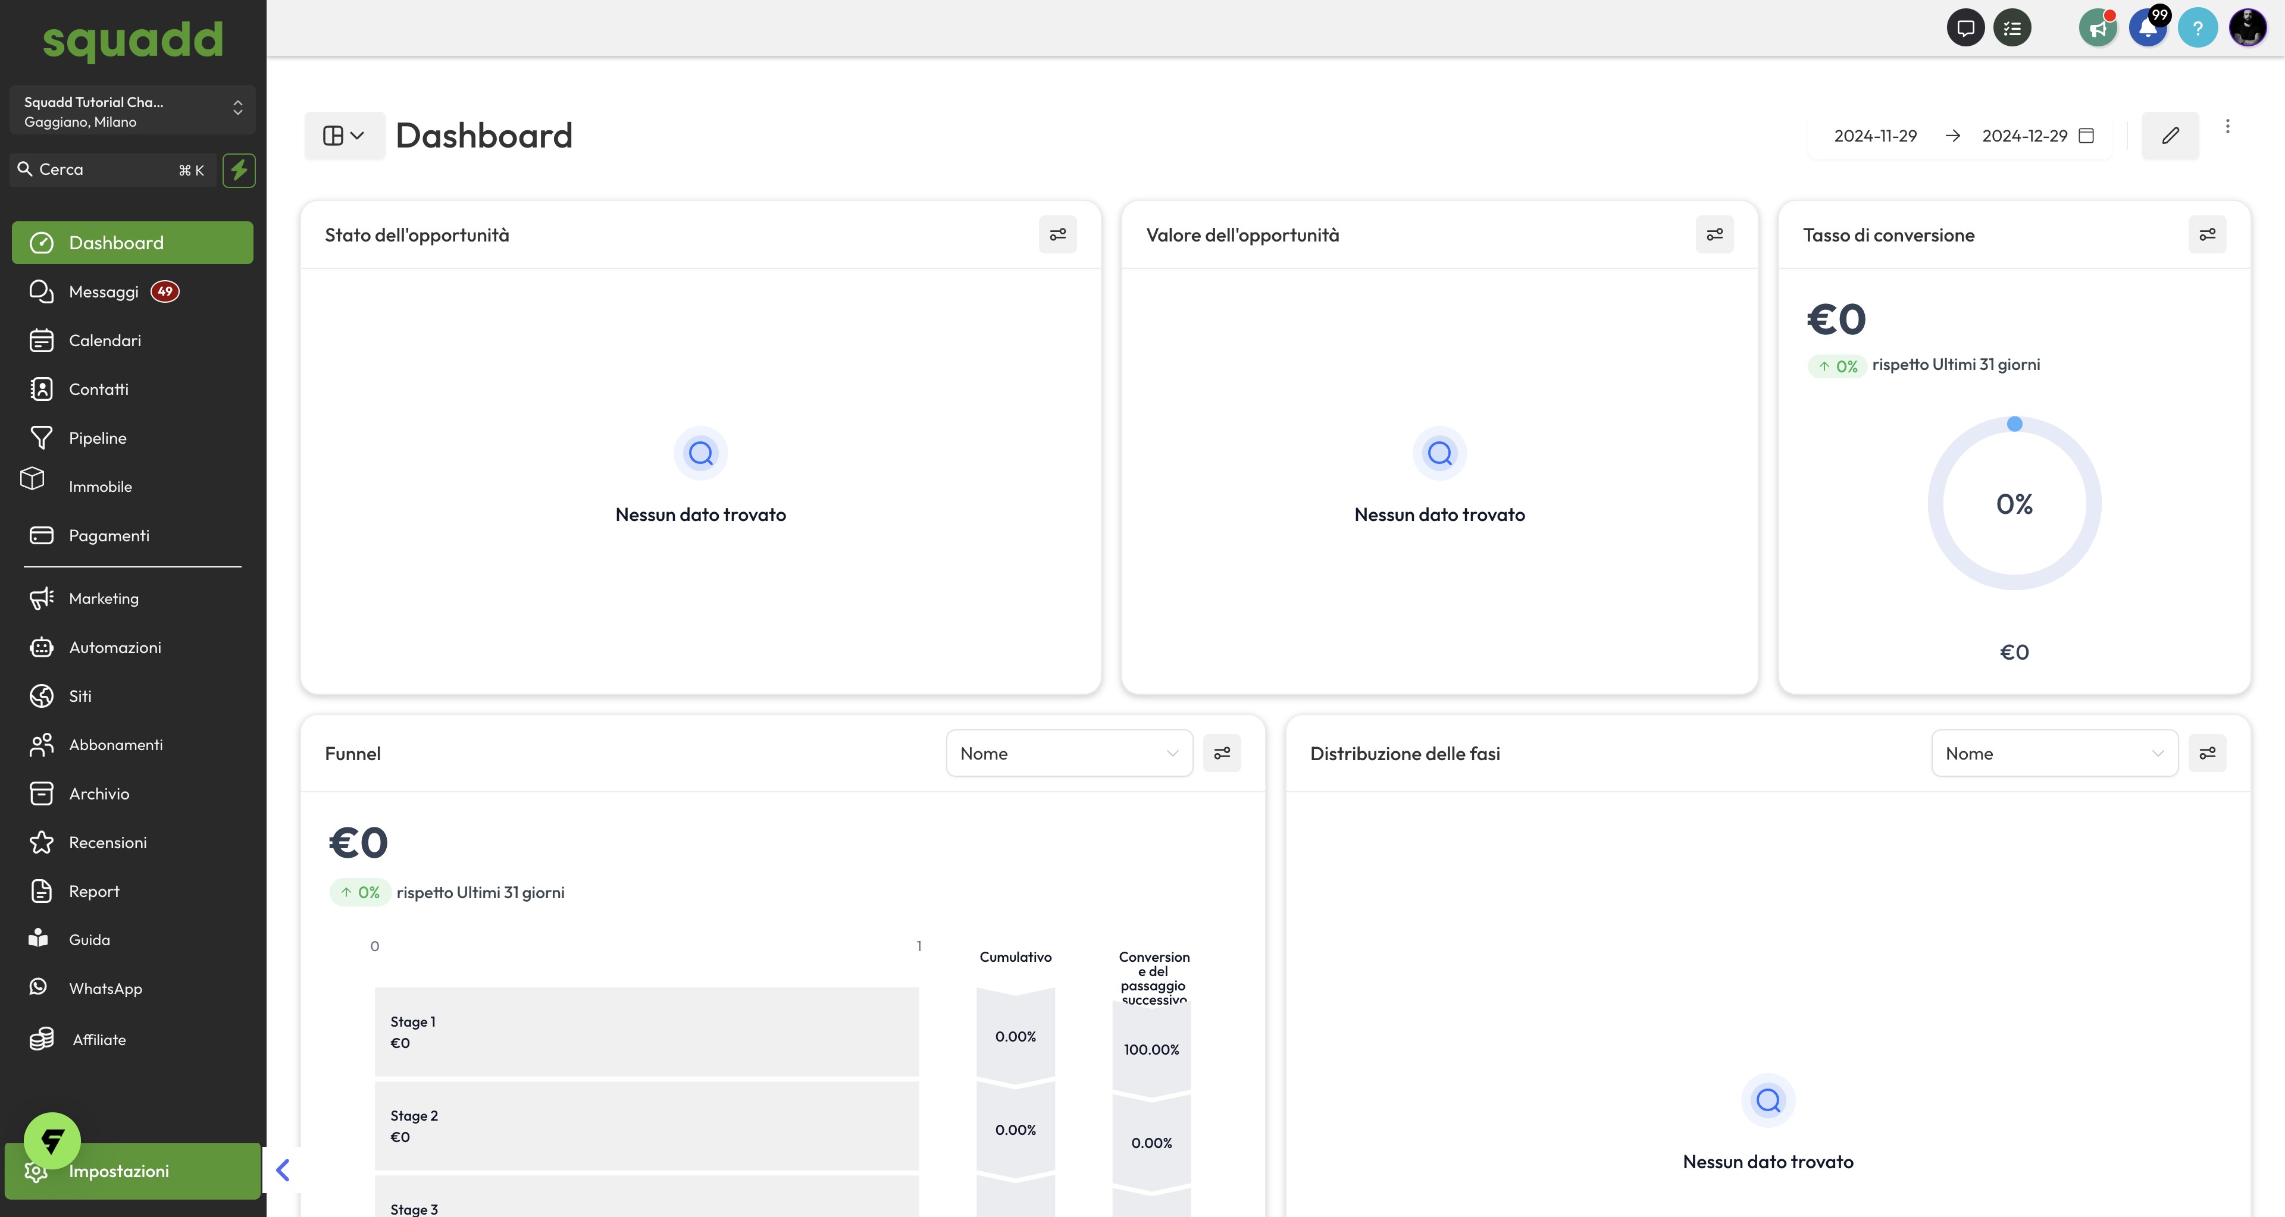Open the dashboard layout selector dropdown
Screen dimensions: 2285x1217
[x=344, y=136]
